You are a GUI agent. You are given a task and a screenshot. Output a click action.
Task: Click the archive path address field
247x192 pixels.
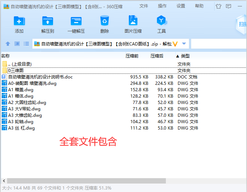[111, 44]
